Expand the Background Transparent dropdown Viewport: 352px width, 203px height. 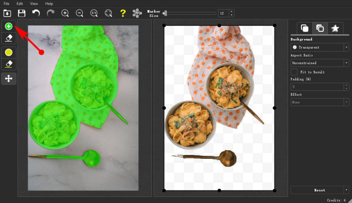(320, 47)
